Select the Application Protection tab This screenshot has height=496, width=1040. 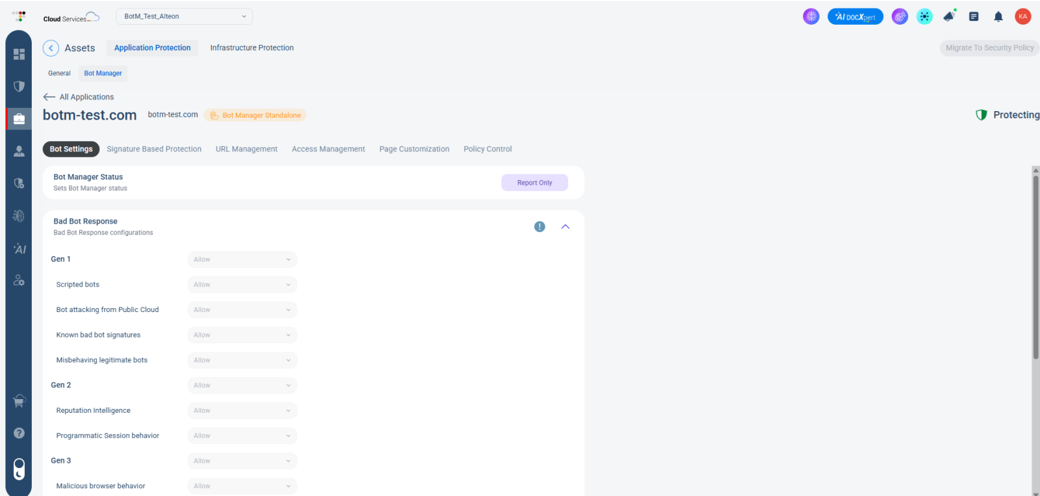click(153, 48)
